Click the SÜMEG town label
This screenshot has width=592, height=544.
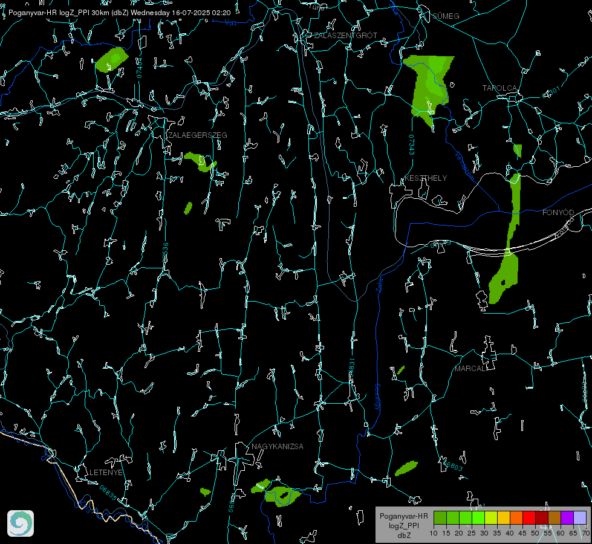(446, 16)
